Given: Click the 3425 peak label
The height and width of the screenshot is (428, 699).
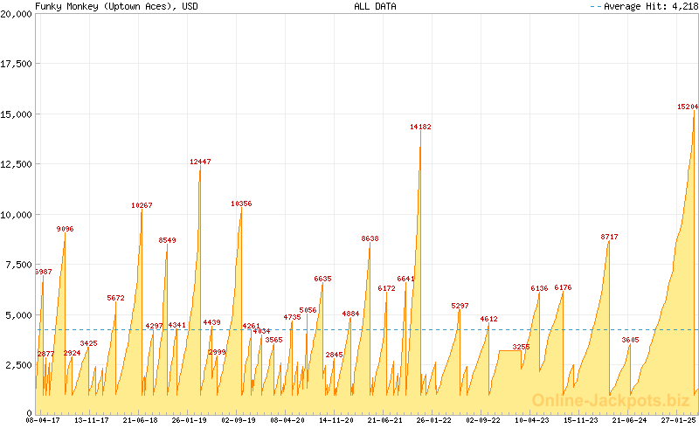Looking at the screenshot, I should point(89,343).
